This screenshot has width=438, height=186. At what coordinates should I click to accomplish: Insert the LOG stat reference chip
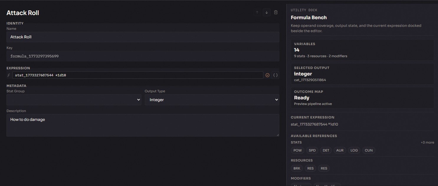click(354, 150)
